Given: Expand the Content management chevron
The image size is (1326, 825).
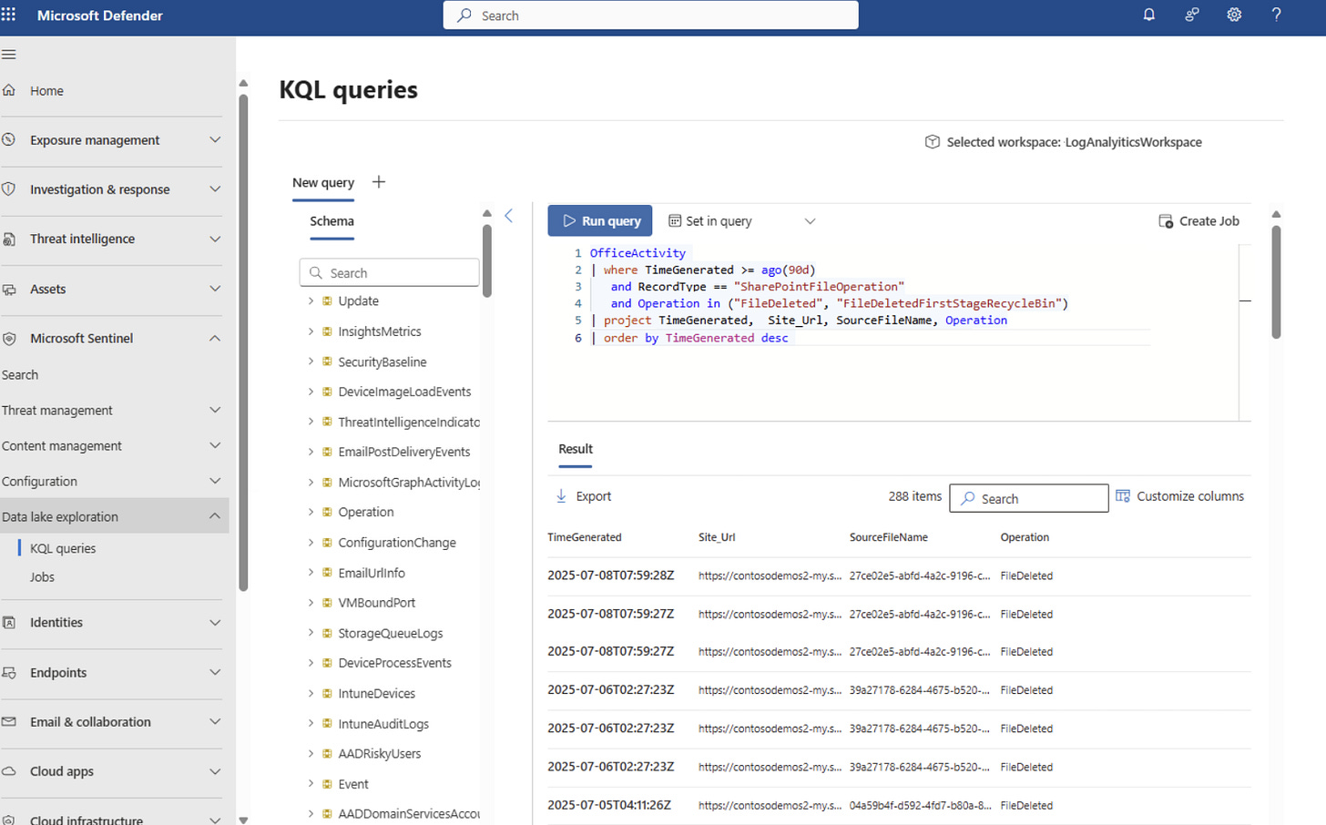Looking at the screenshot, I should (x=215, y=445).
